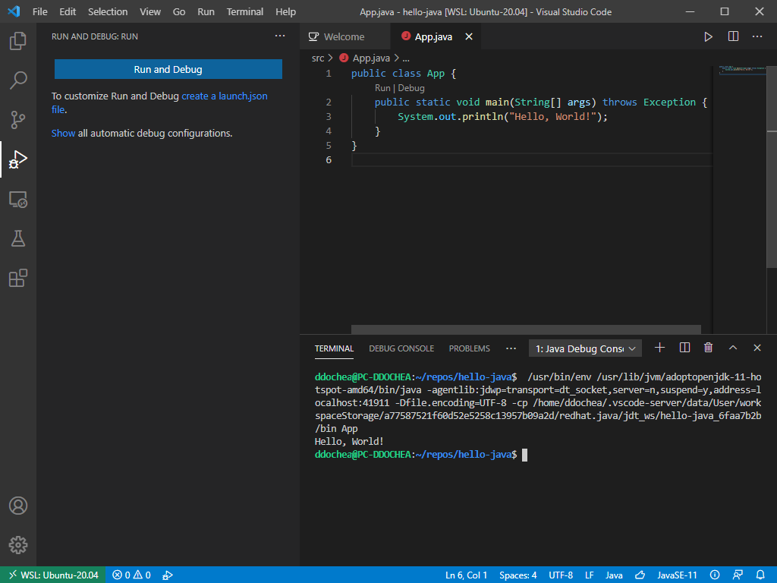The width and height of the screenshot is (777, 583).
Task: Click Show all automatic debug configurations link
Action: tap(64, 133)
